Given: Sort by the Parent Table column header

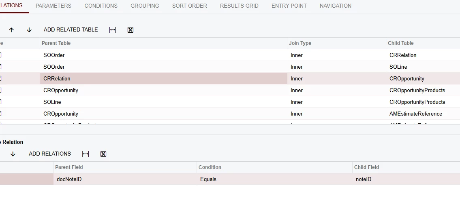Looking at the screenshot, I should pyautogui.click(x=164, y=43).
